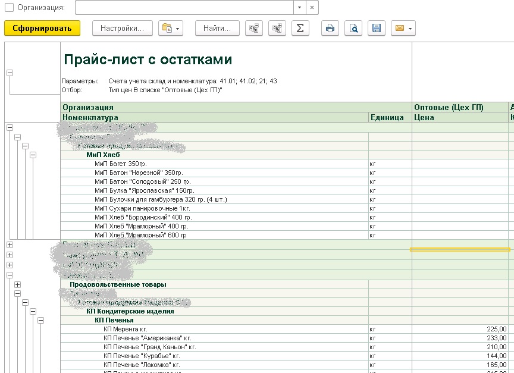
Task: Collapse the КП Печенья group
Action: tap(40, 320)
